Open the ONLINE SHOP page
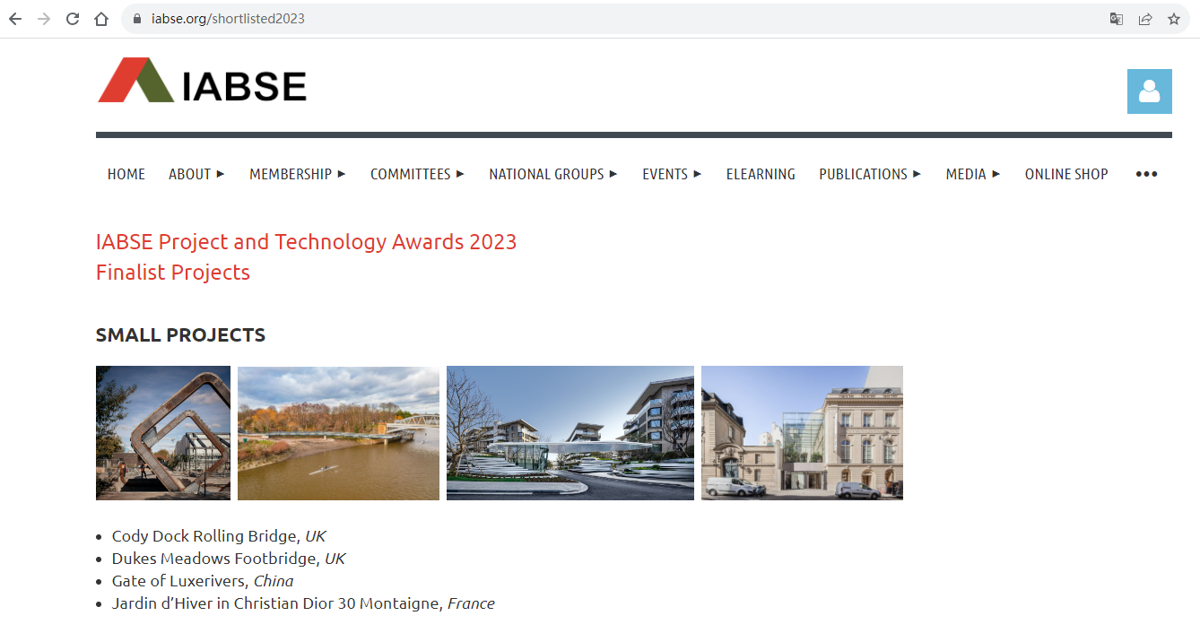This screenshot has width=1200, height=633. [x=1066, y=174]
